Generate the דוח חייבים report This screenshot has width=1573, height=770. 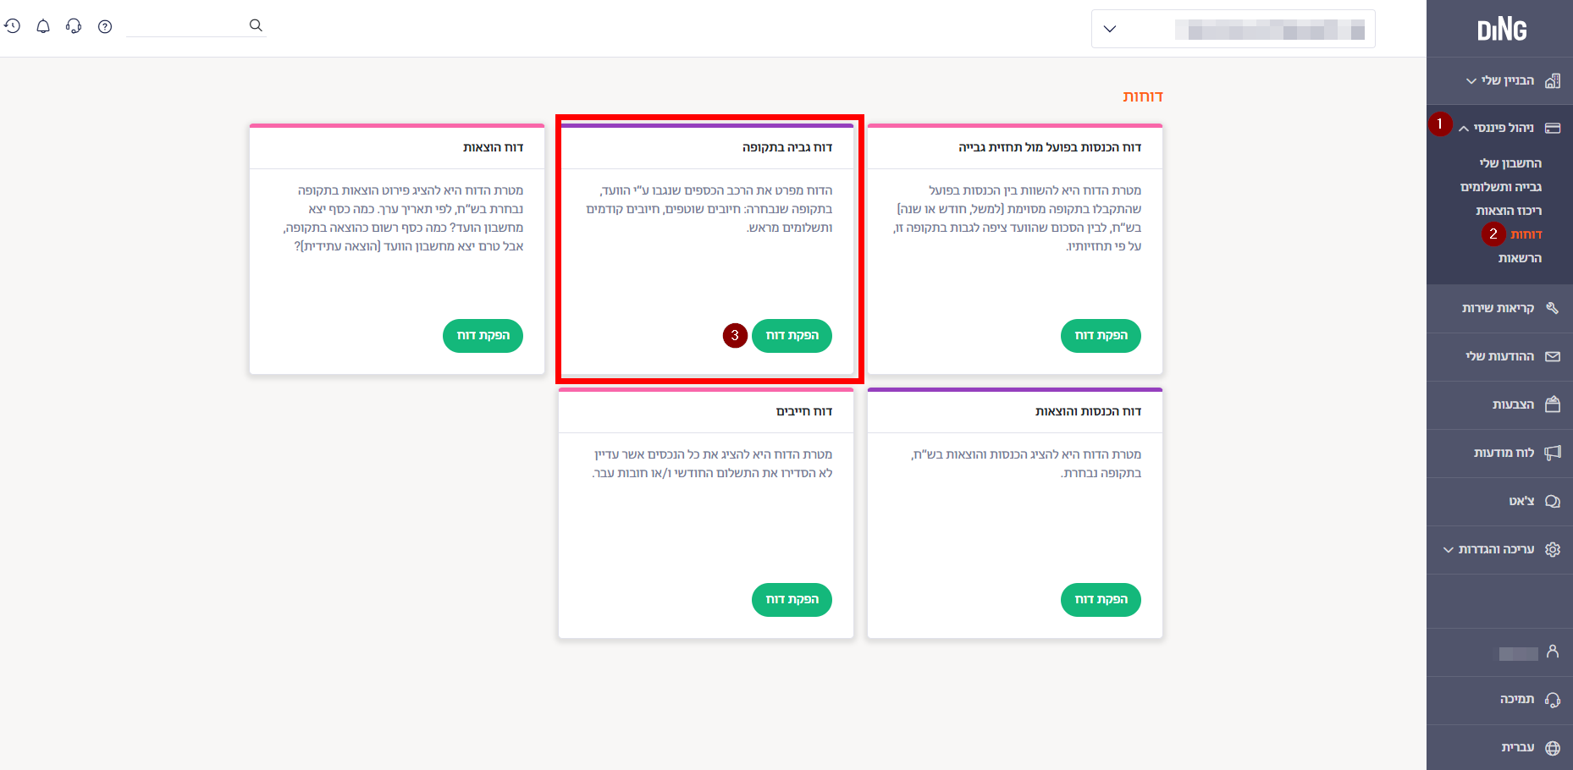click(x=792, y=600)
